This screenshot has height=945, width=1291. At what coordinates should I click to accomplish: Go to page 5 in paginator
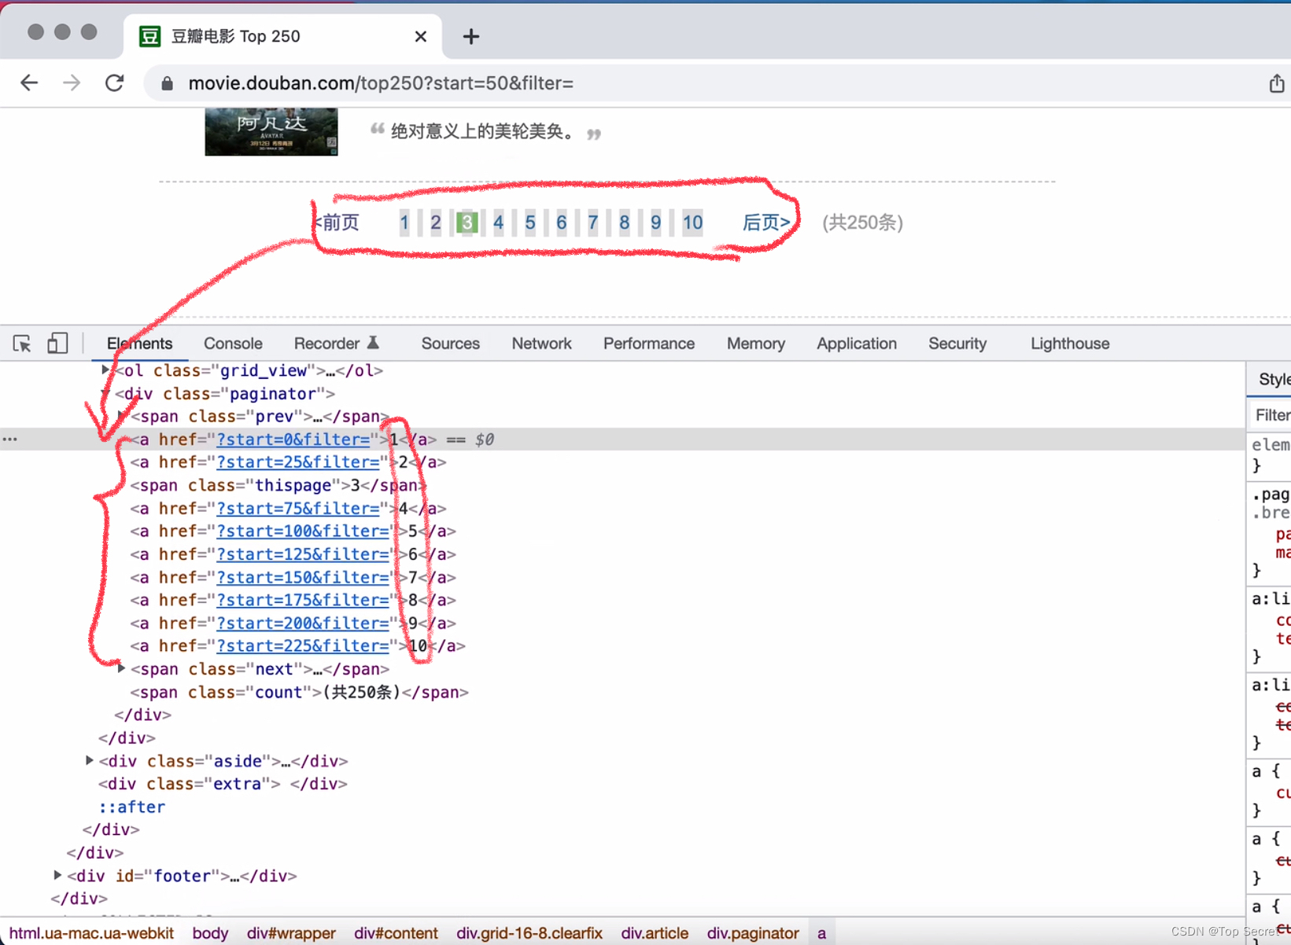point(530,222)
